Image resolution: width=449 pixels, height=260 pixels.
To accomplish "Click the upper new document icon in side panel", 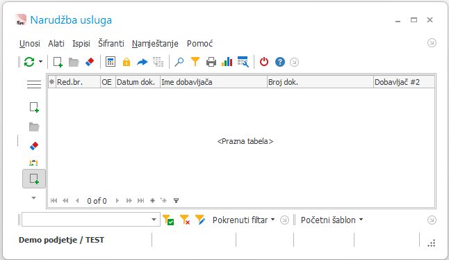I will tap(34, 107).
